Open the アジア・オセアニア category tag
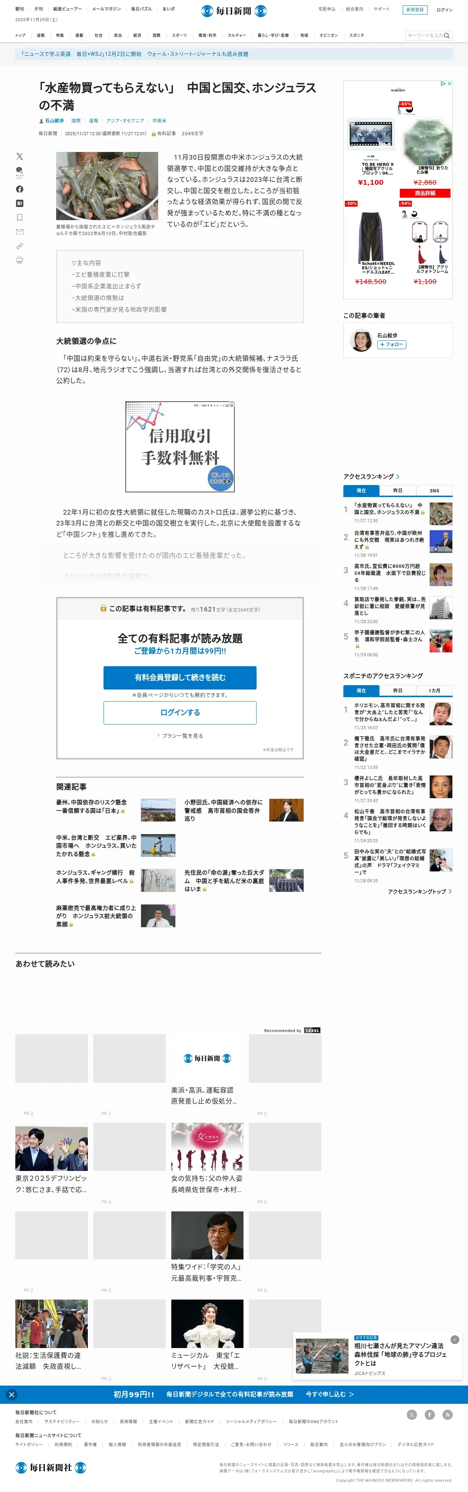 click(x=125, y=121)
